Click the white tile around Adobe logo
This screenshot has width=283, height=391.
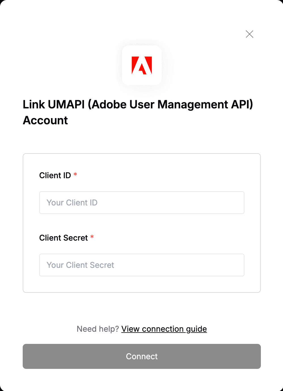click(x=142, y=65)
